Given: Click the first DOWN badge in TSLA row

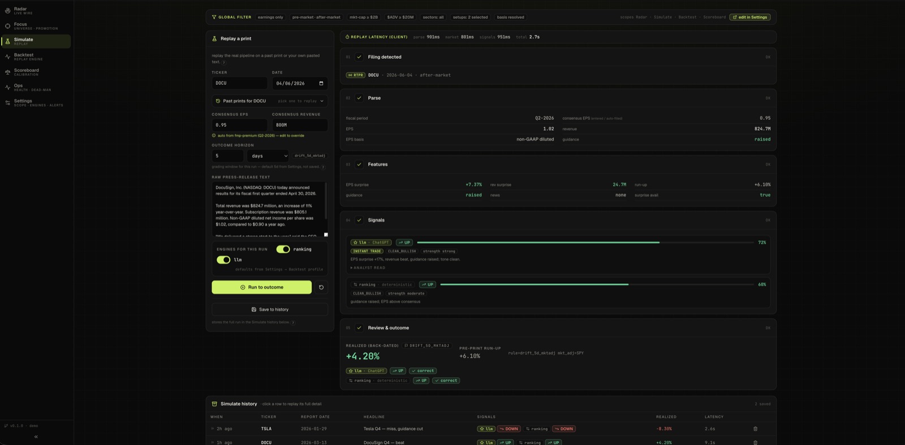Looking at the screenshot, I should (x=509, y=429).
